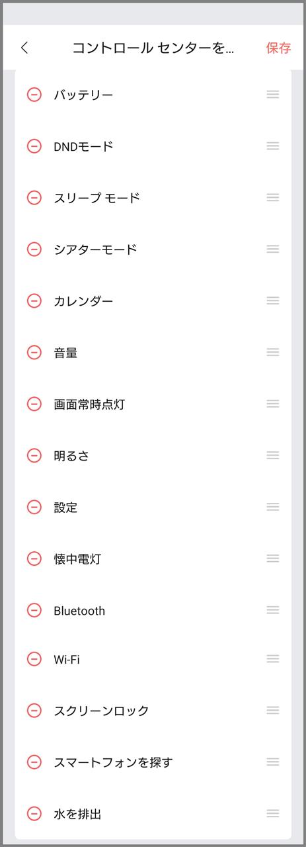This screenshot has height=847, width=306.
Task: Delete スリープ モード via minus icon
Action: pyautogui.click(x=34, y=198)
